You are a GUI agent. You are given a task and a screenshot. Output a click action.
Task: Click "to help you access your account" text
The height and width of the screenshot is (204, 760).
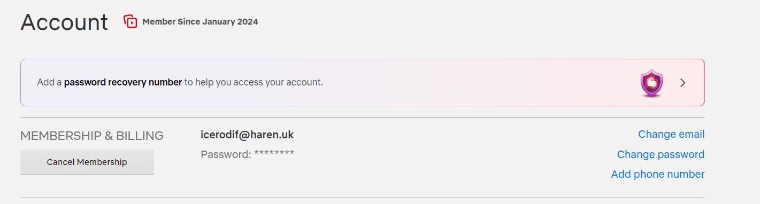[x=254, y=83]
